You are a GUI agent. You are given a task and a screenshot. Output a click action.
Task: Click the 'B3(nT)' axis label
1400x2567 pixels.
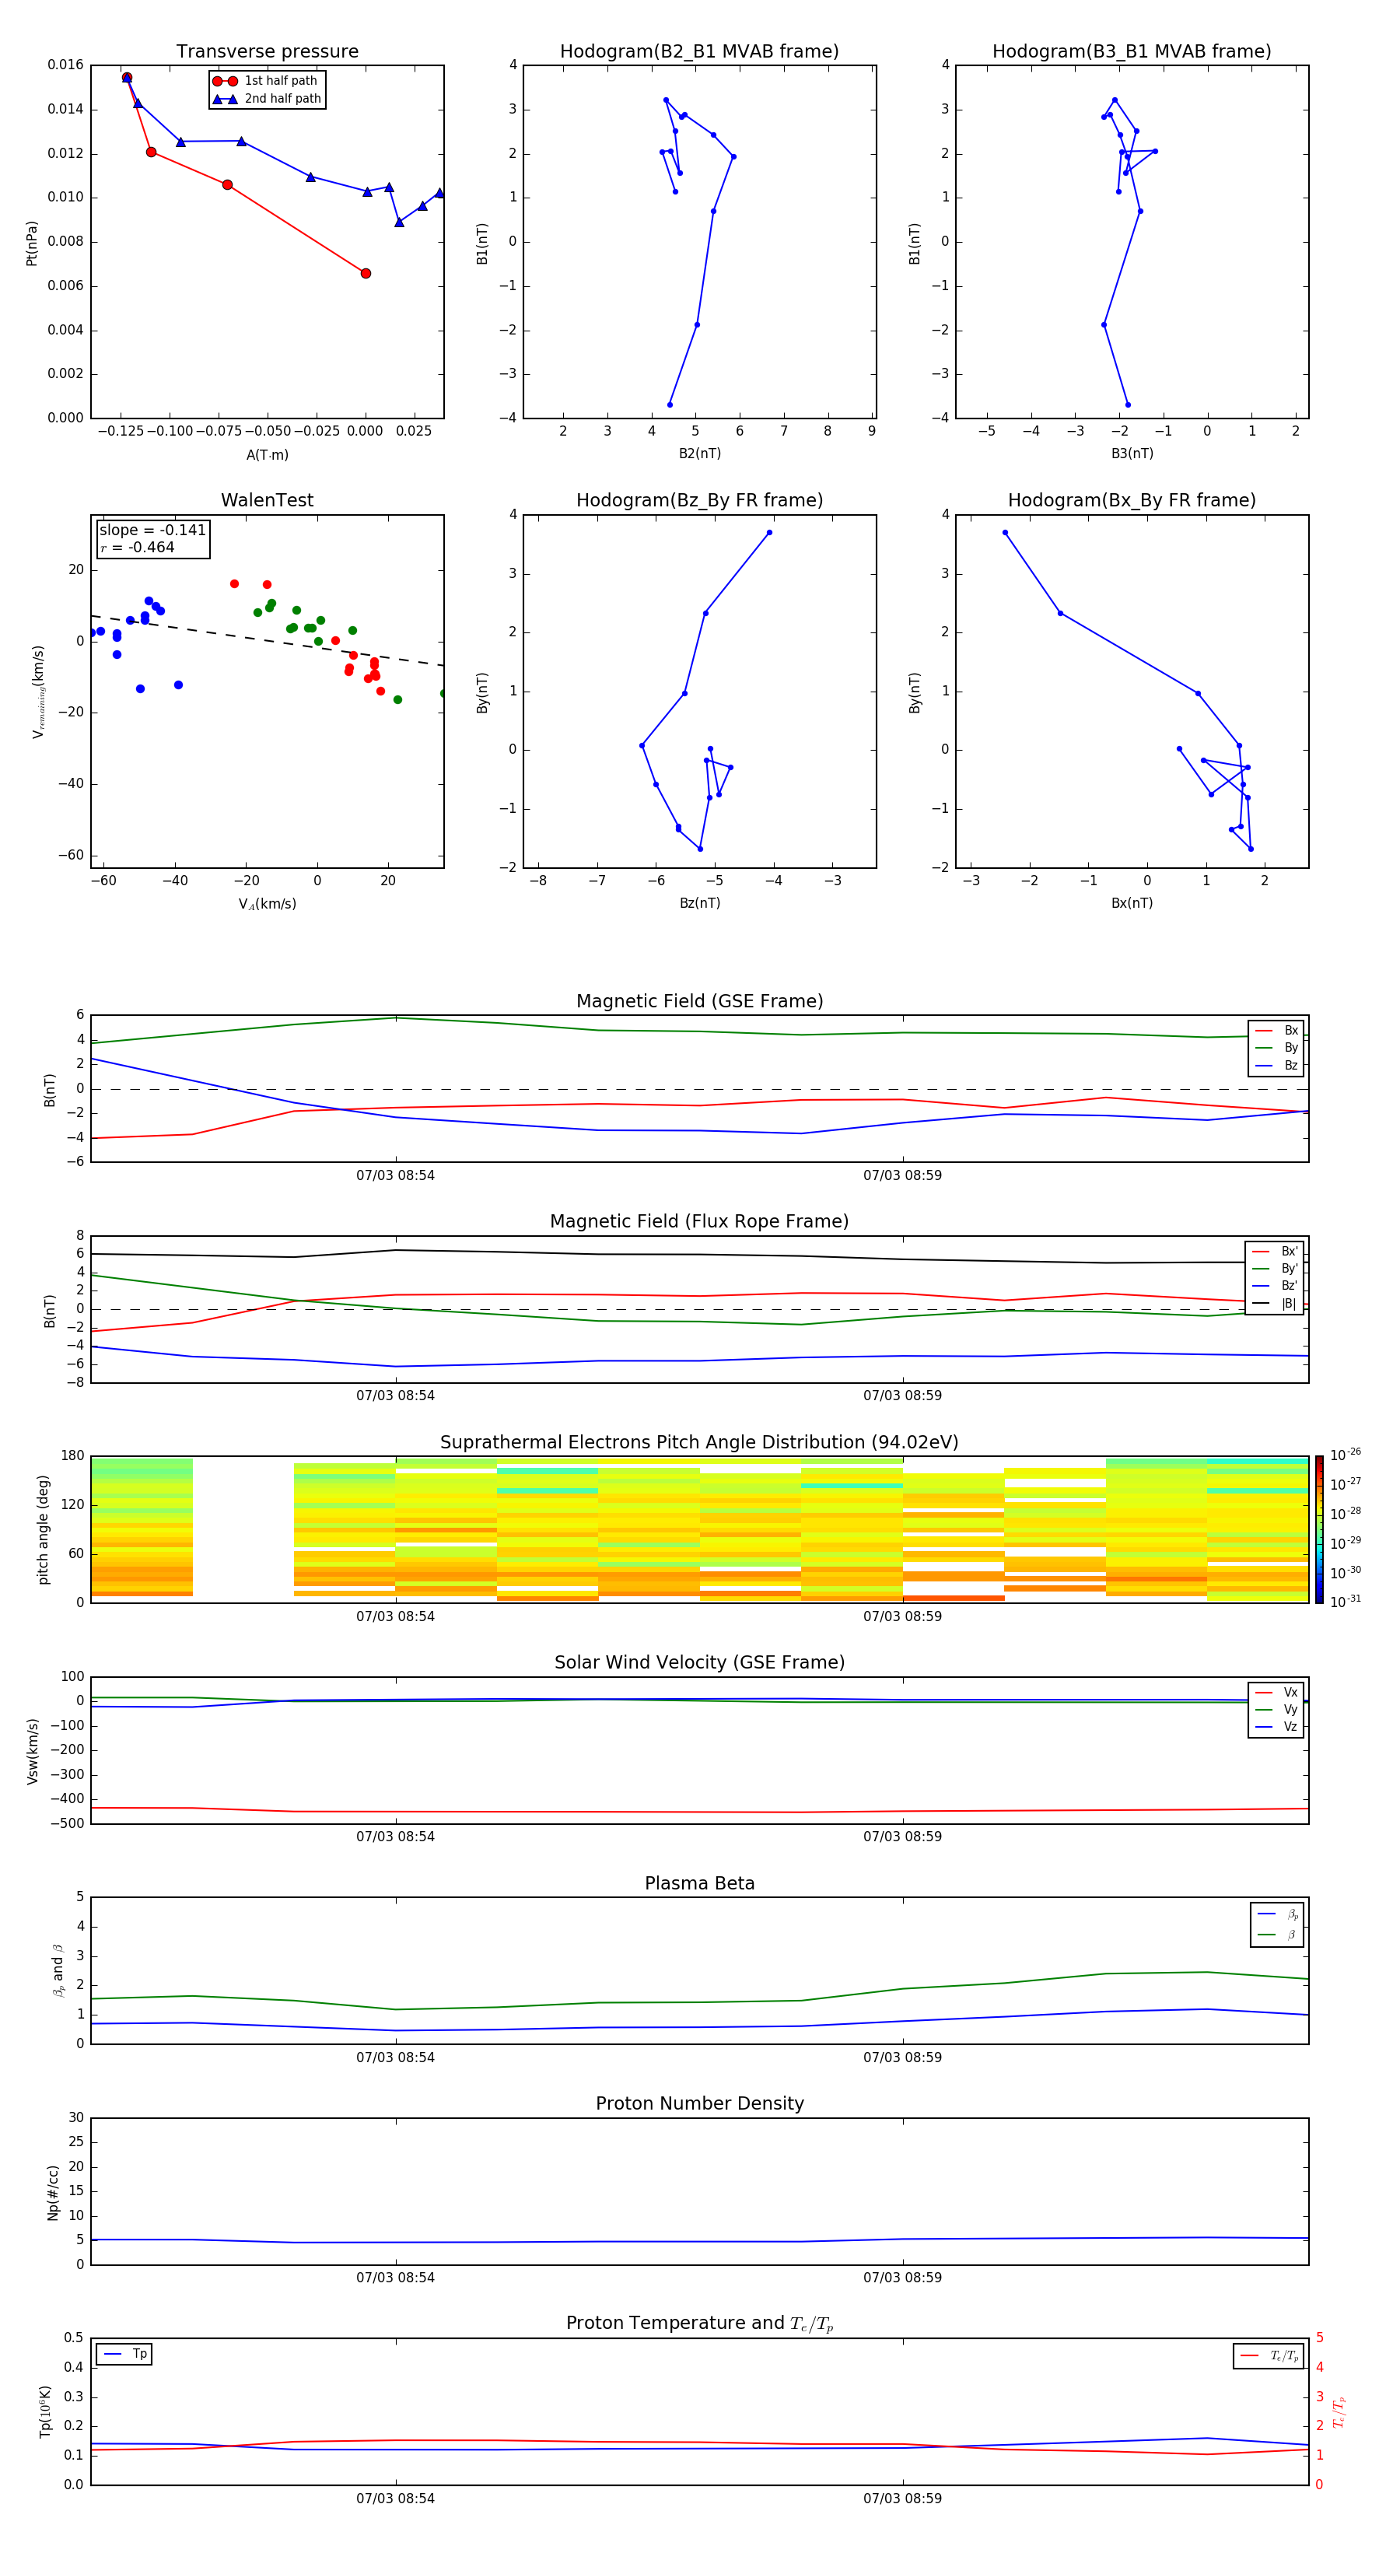1132,454
